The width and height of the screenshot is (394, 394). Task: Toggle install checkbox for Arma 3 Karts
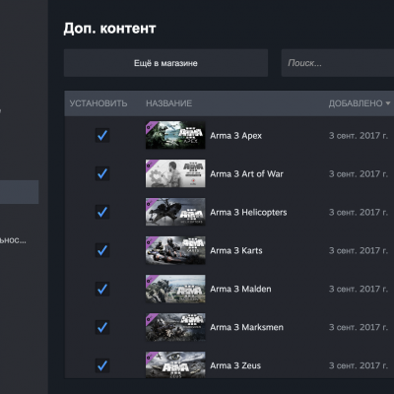(x=102, y=250)
